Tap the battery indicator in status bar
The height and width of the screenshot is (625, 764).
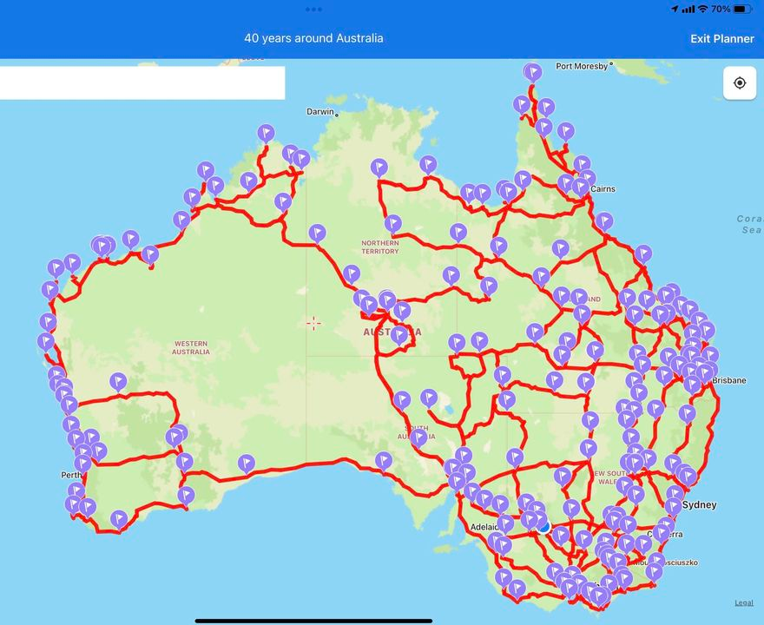tap(742, 9)
